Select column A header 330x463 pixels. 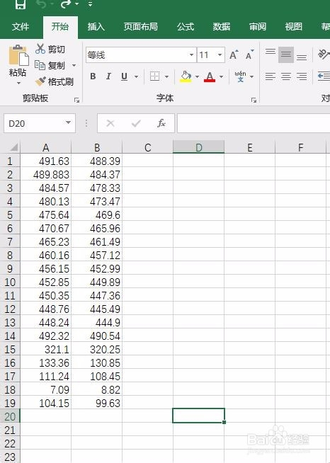pyautogui.click(x=46, y=147)
